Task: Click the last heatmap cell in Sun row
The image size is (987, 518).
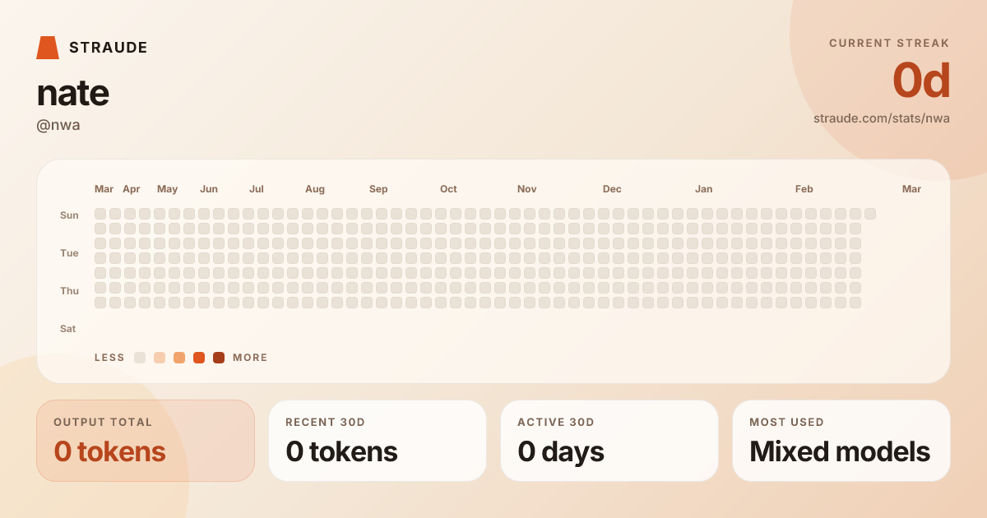Action: (870, 214)
